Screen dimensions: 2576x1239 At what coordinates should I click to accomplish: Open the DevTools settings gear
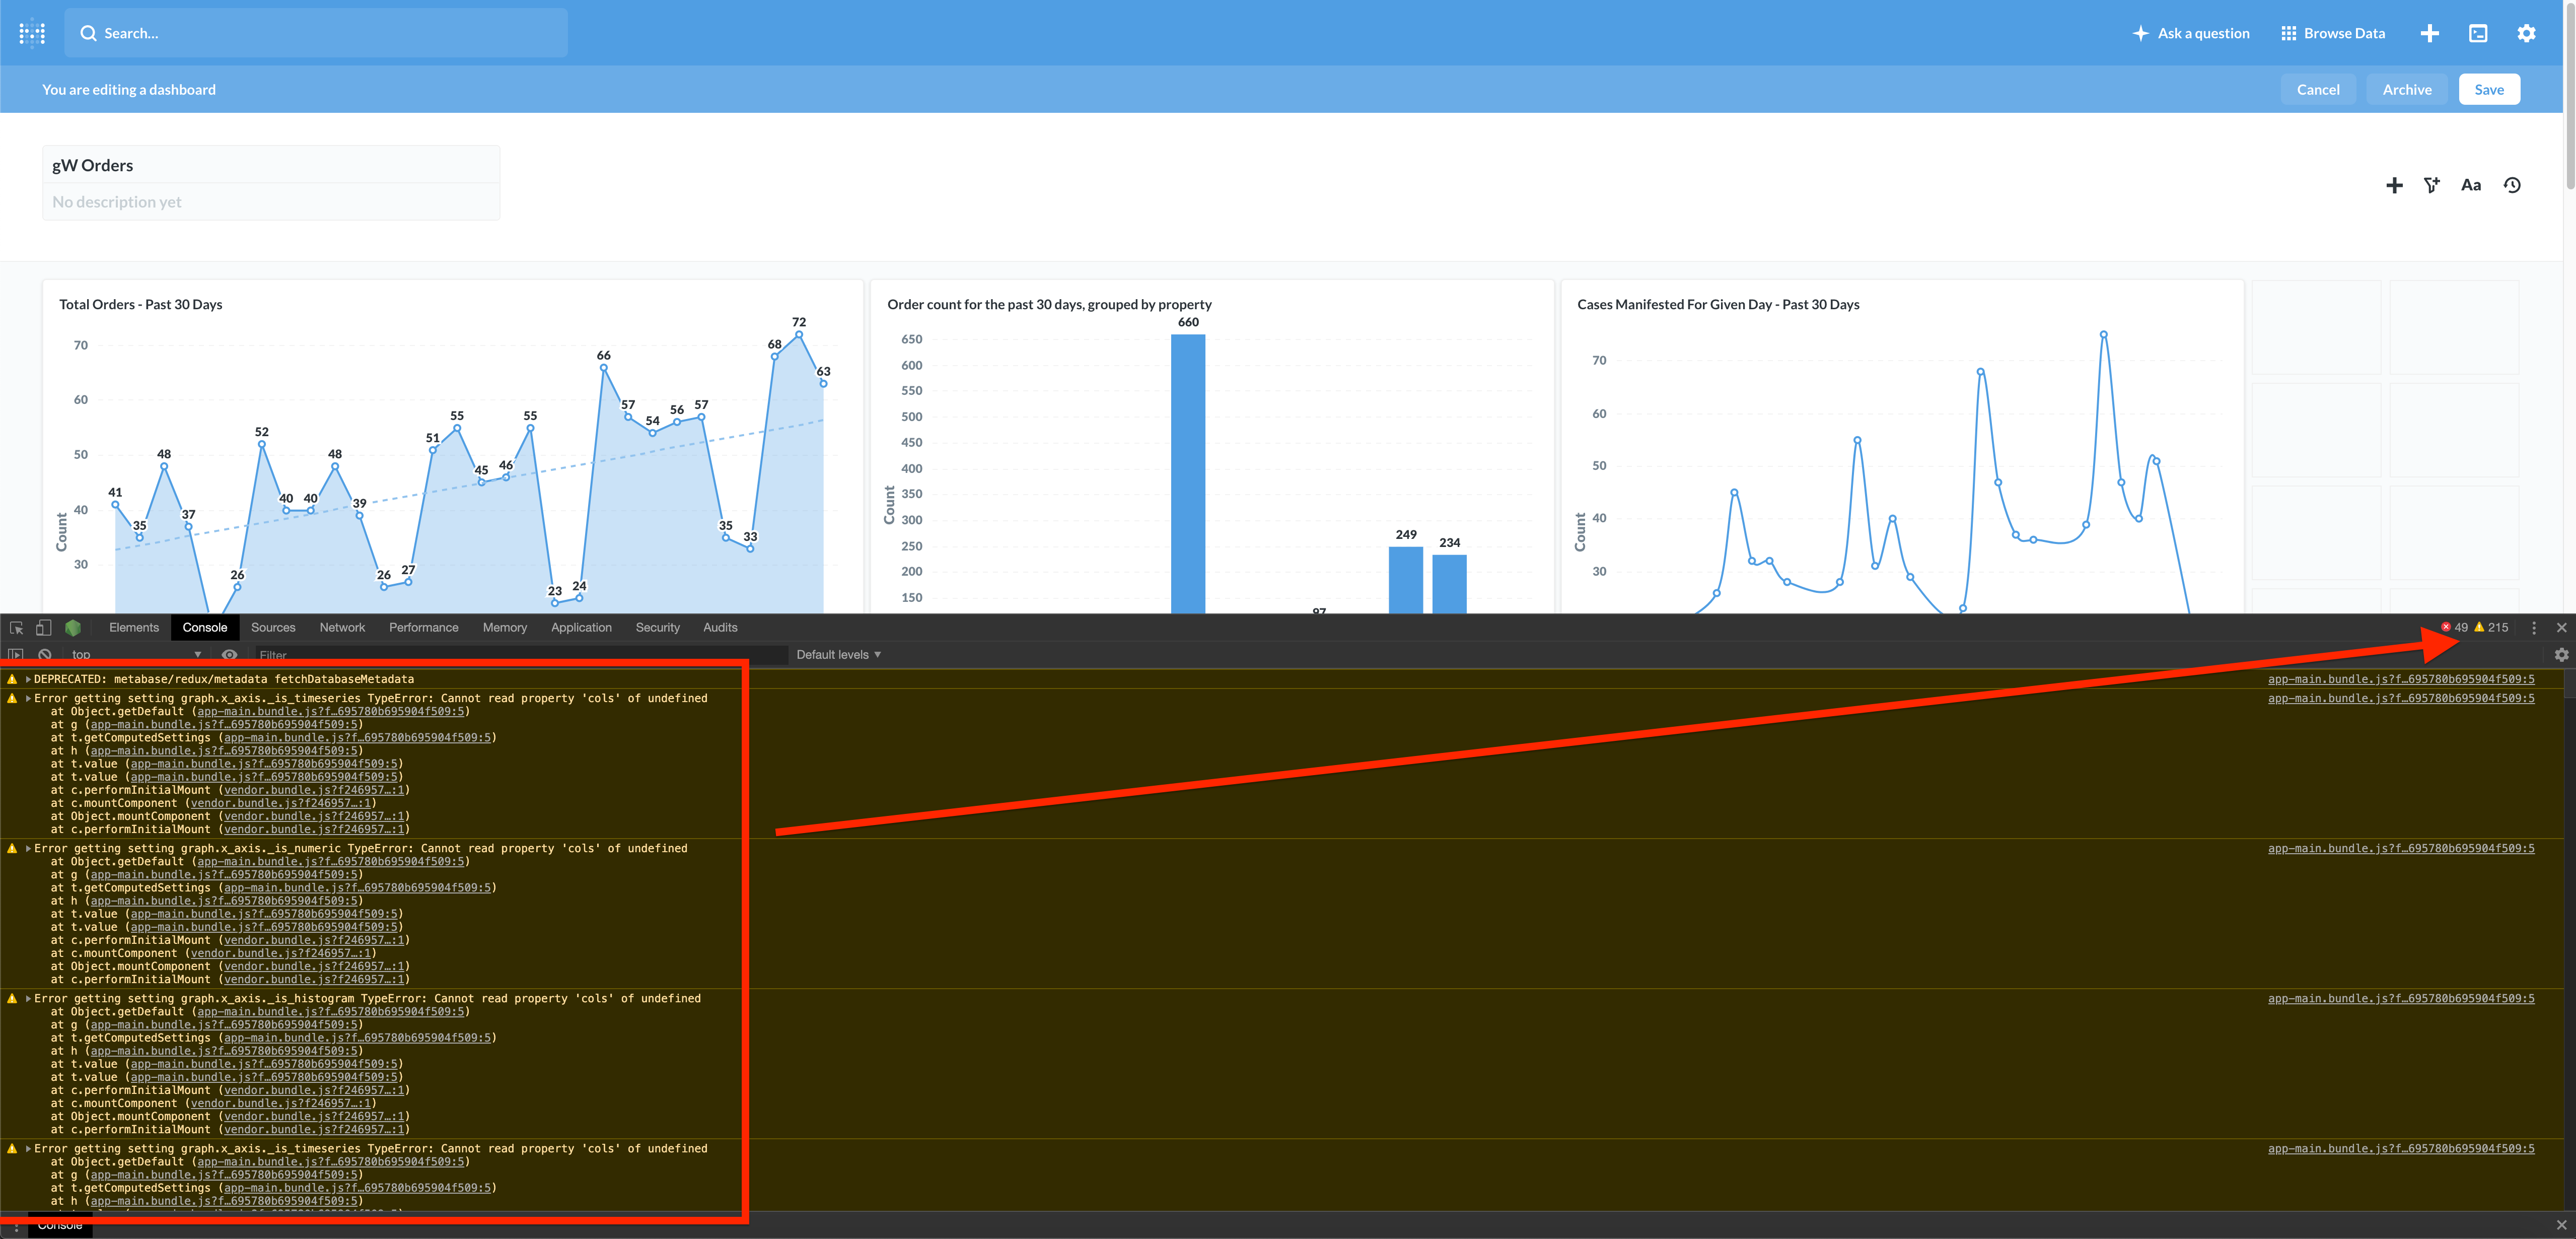coord(2561,655)
